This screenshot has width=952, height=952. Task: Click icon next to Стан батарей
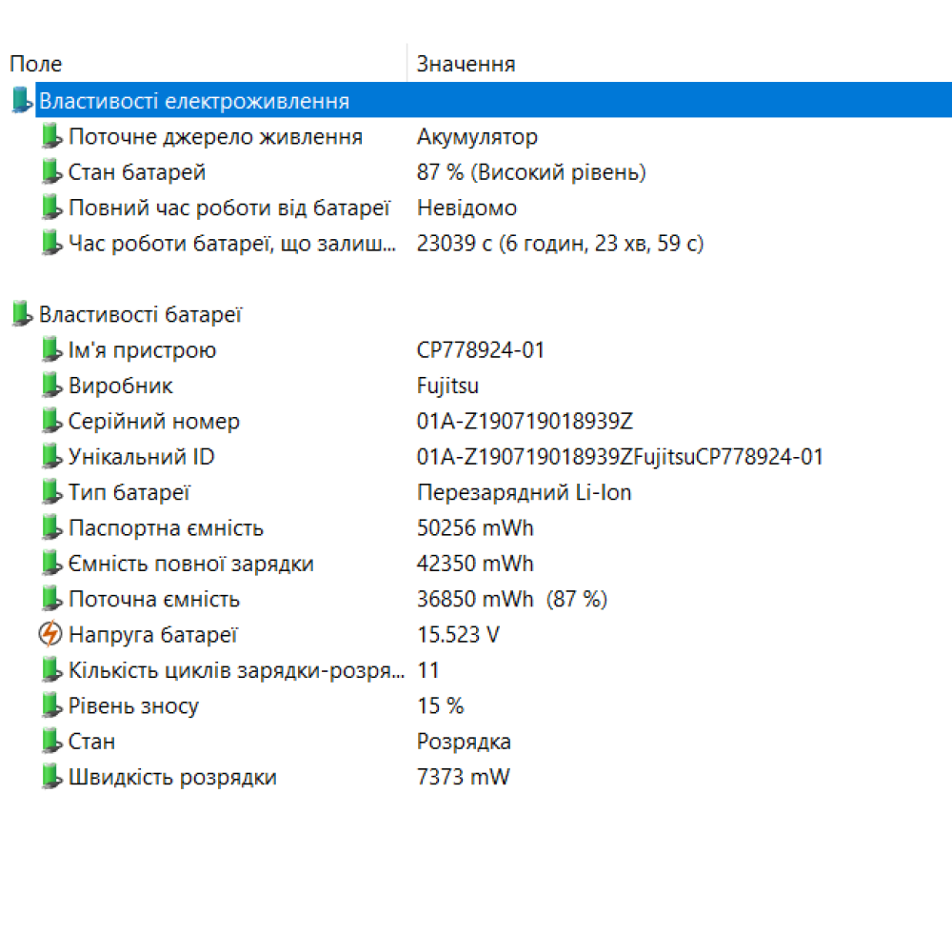click(51, 171)
